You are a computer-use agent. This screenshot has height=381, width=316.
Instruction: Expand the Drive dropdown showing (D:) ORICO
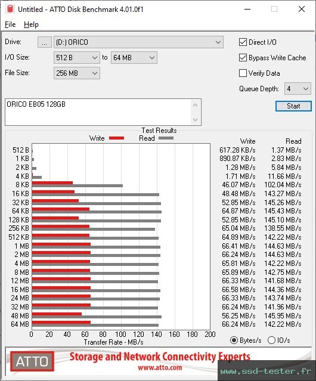(138, 42)
